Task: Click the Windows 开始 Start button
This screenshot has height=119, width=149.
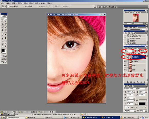Action: [3, 117]
